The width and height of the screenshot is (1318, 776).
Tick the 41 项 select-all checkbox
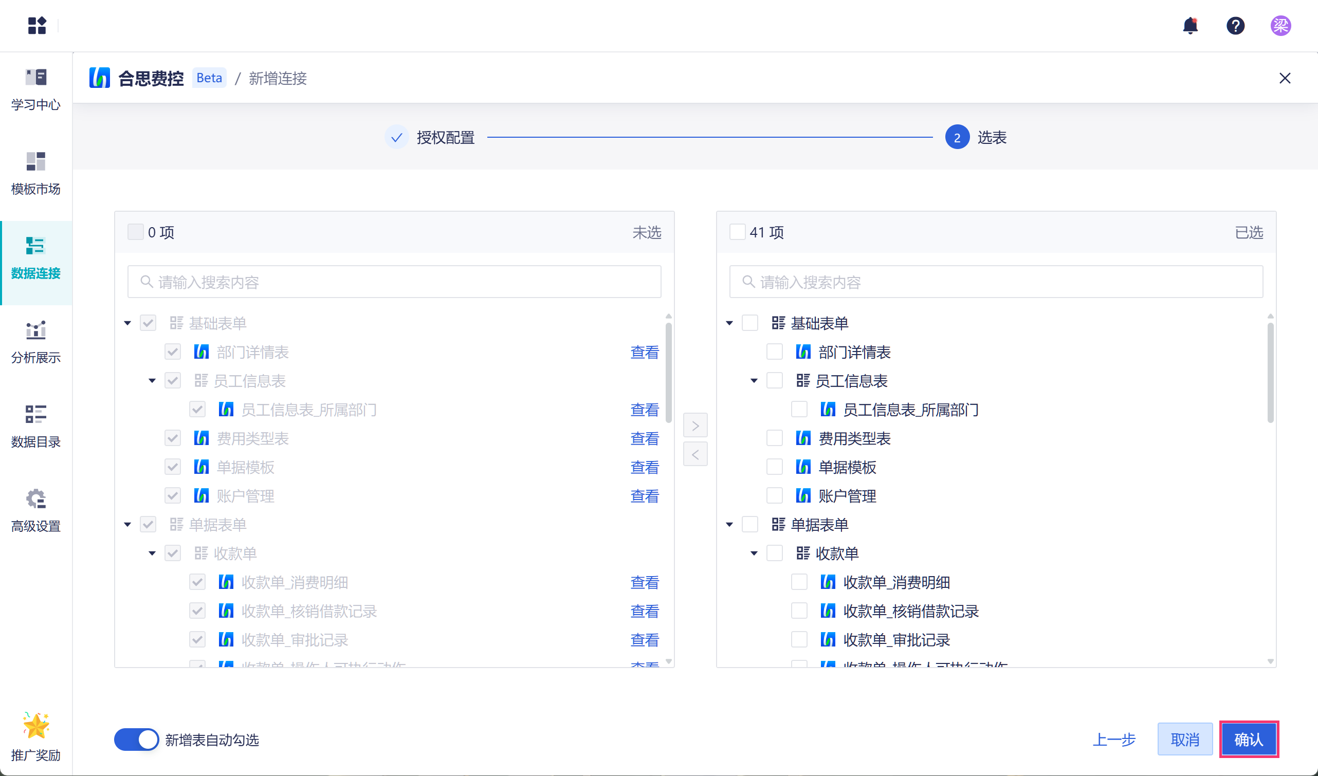coord(737,232)
